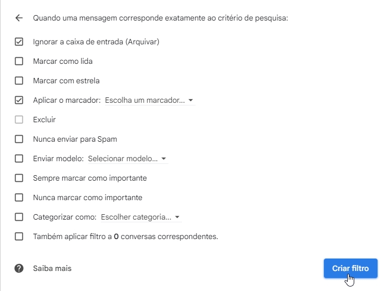The width and height of the screenshot is (390, 291).
Task: Uncheck Ignorar a caixa de entrada (Arquivar)
Action: pos(19,42)
